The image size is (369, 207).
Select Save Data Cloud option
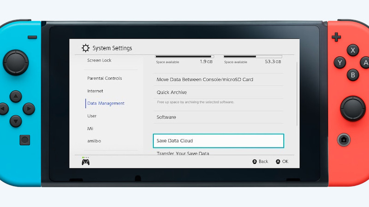(218, 141)
